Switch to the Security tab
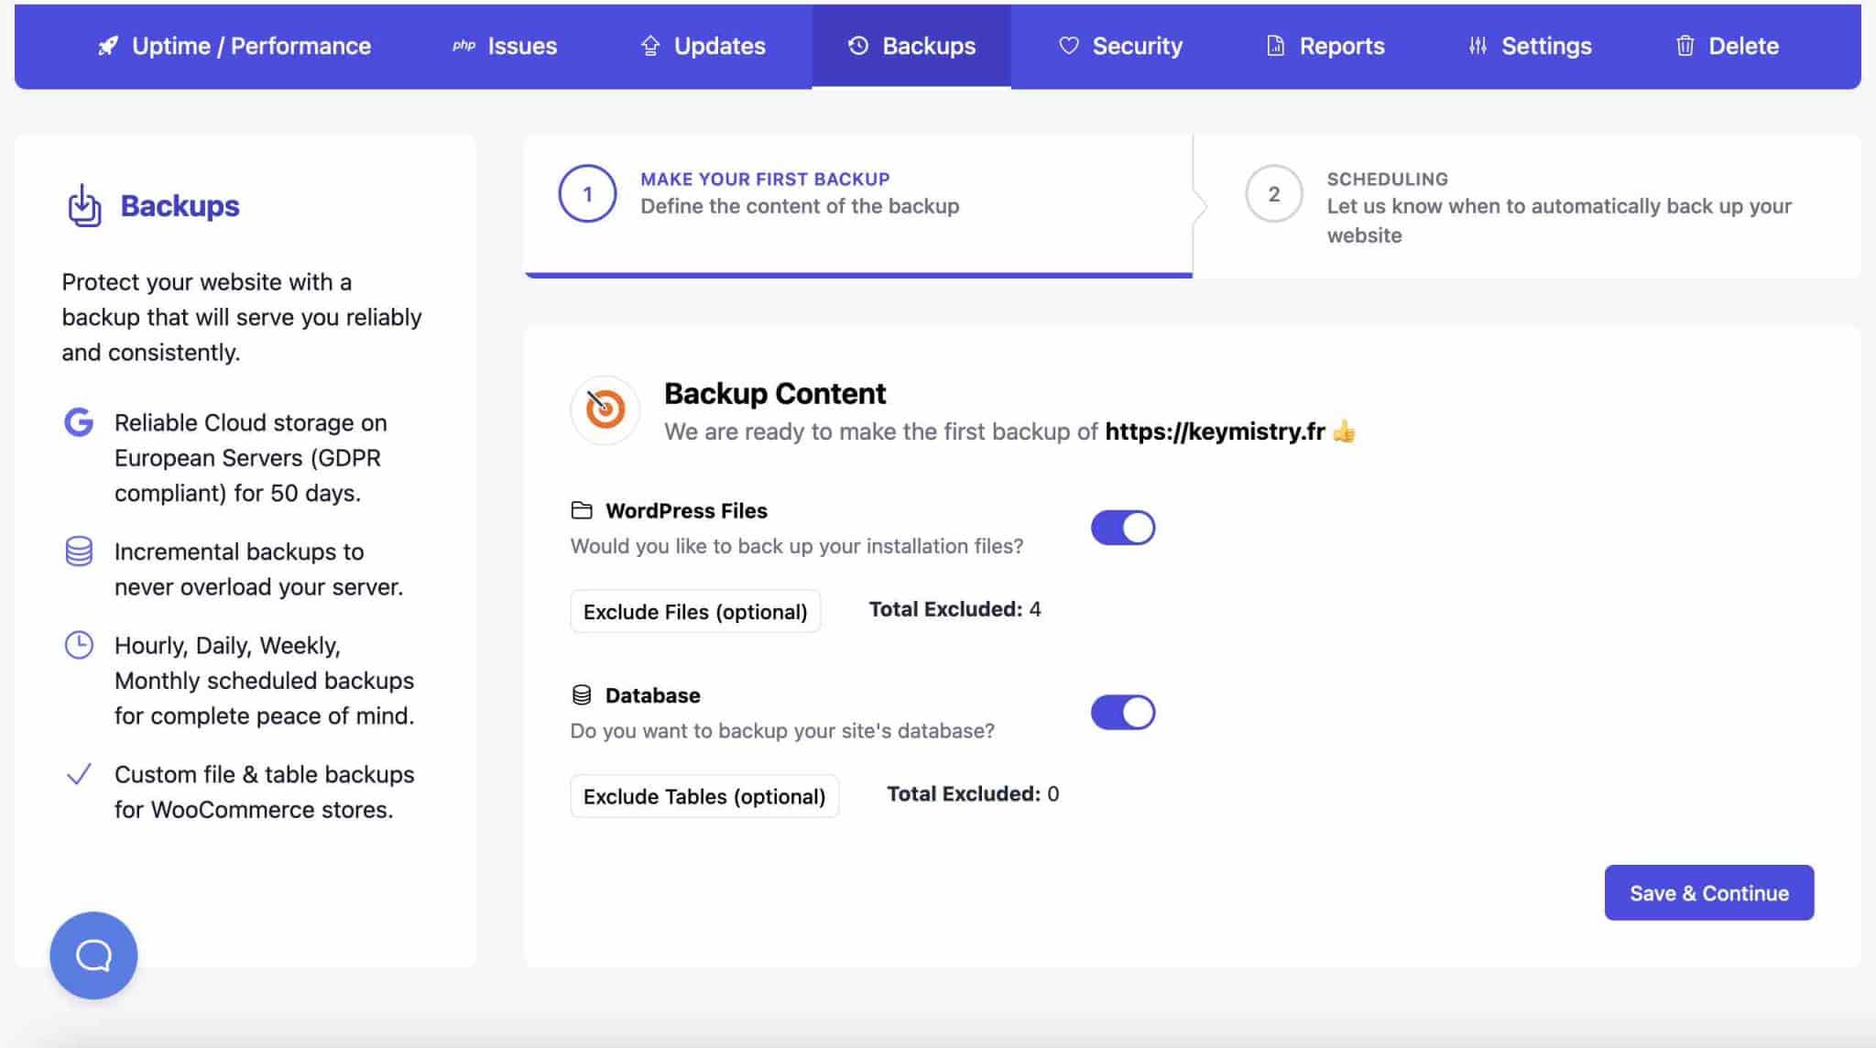1876x1048 pixels. point(1121,46)
